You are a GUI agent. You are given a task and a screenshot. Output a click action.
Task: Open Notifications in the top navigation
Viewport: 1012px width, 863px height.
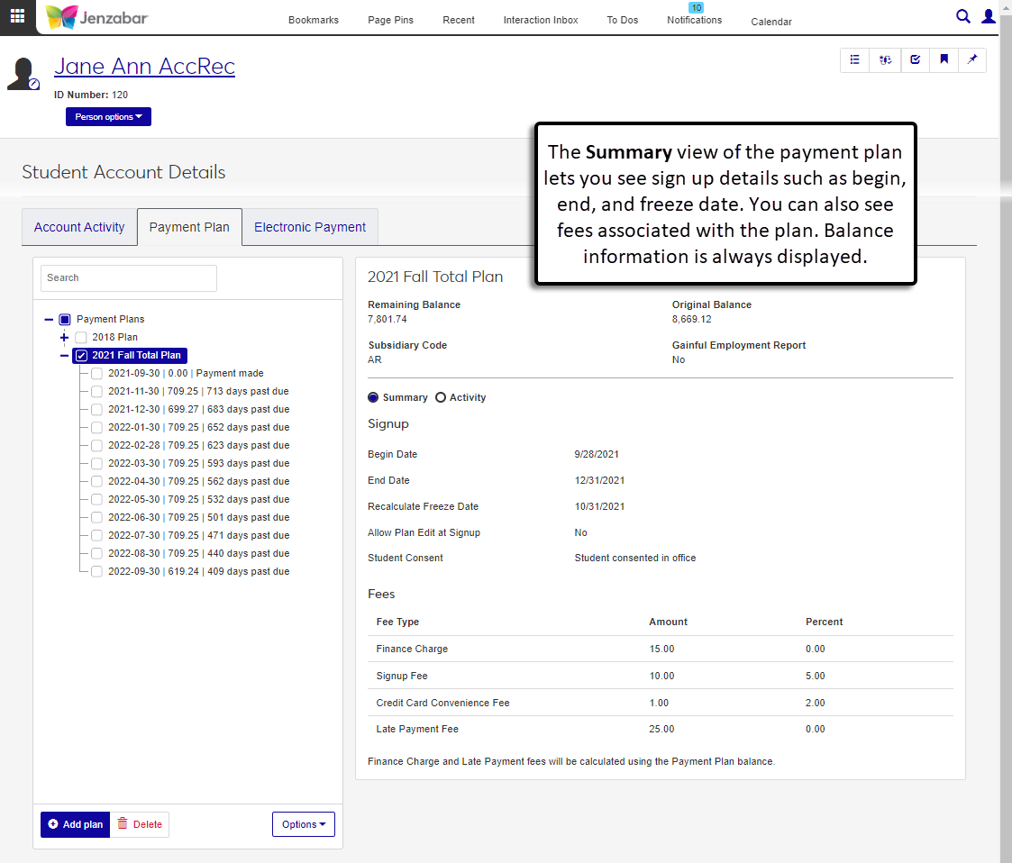[694, 20]
